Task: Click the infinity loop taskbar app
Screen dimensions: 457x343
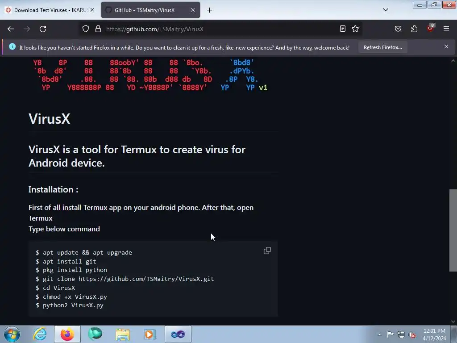Action: point(178,334)
